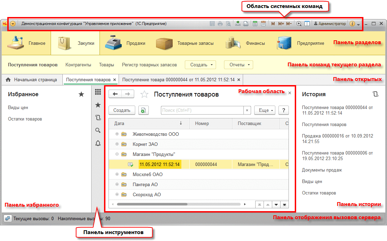The width and height of the screenshot is (387, 241).
Task: Open the Создать dropdown in command panel
Action: pos(200,65)
